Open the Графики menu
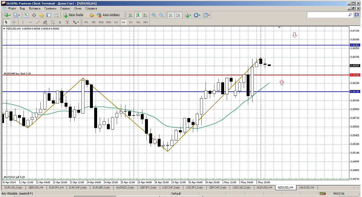 pyautogui.click(x=51, y=8)
